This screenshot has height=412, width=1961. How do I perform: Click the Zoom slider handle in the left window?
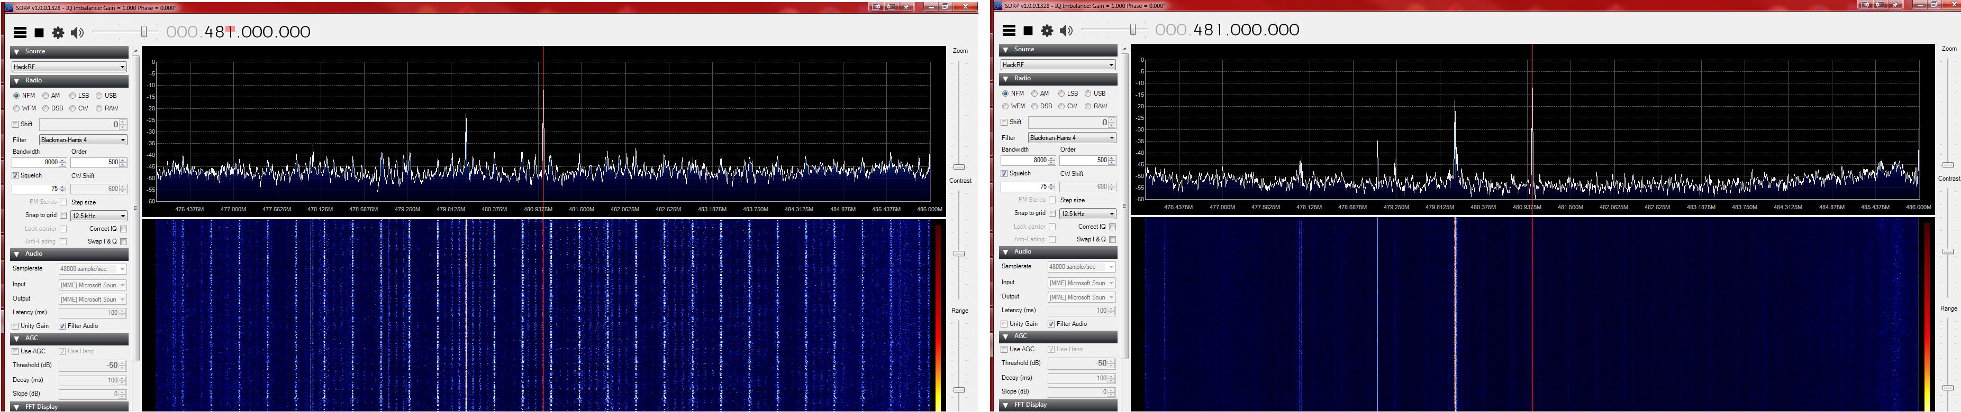point(959,166)
